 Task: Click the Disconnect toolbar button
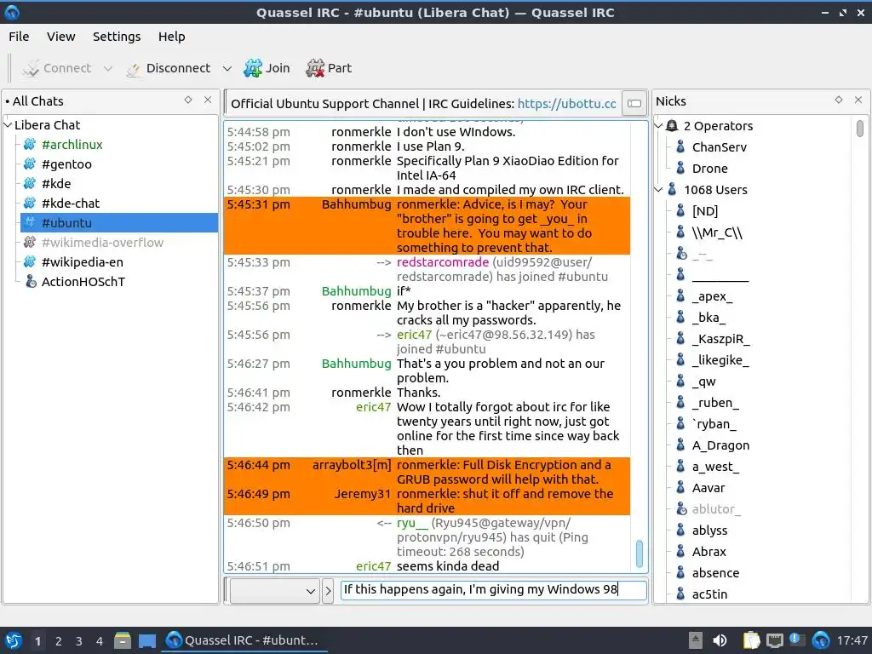(x=169, y=68)
